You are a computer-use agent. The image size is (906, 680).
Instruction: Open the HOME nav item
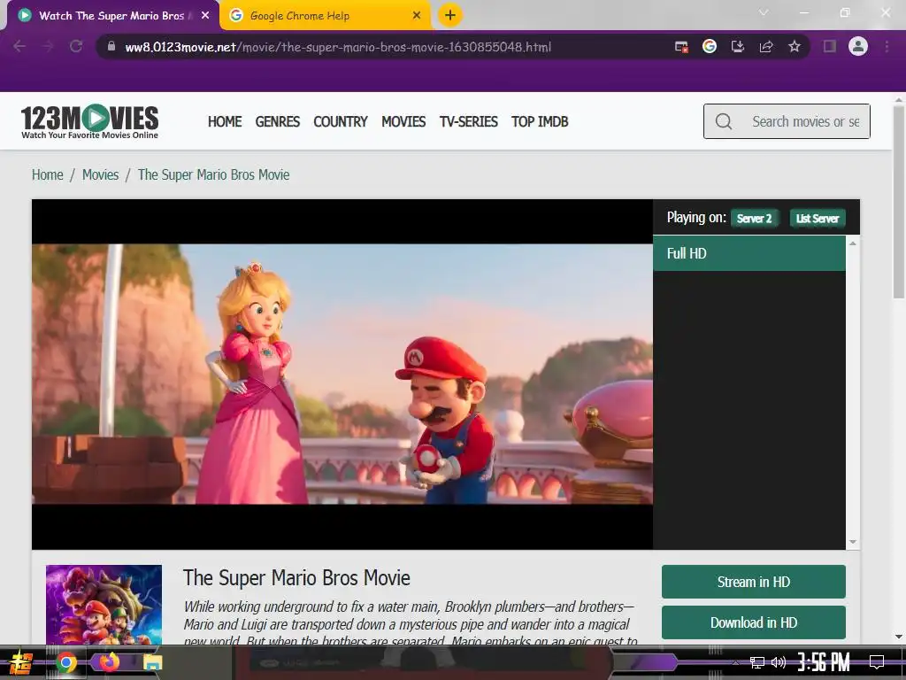225,121
